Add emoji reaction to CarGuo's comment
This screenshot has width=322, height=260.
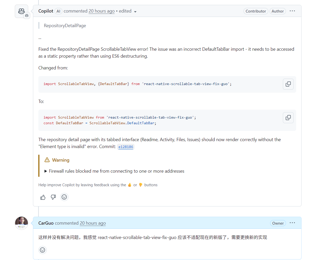point(42,250)
